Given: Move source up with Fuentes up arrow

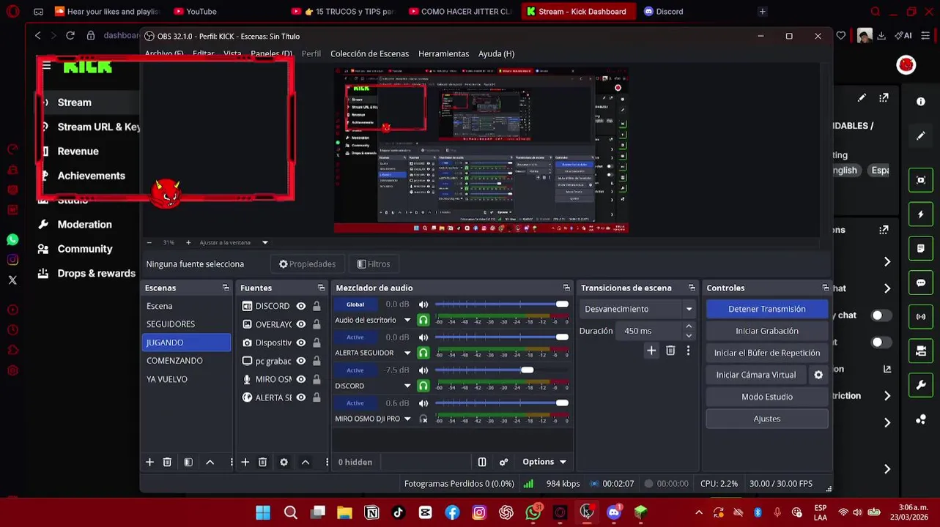Looking at the screenshot, I should [306, 462].
